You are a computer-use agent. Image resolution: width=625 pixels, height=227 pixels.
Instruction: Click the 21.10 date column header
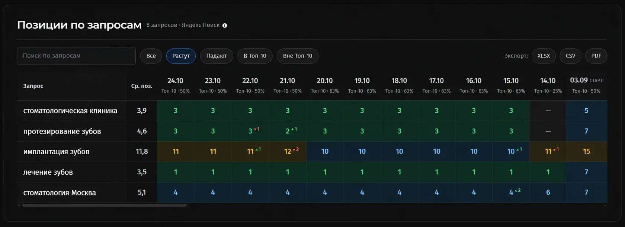pos(288,85)
